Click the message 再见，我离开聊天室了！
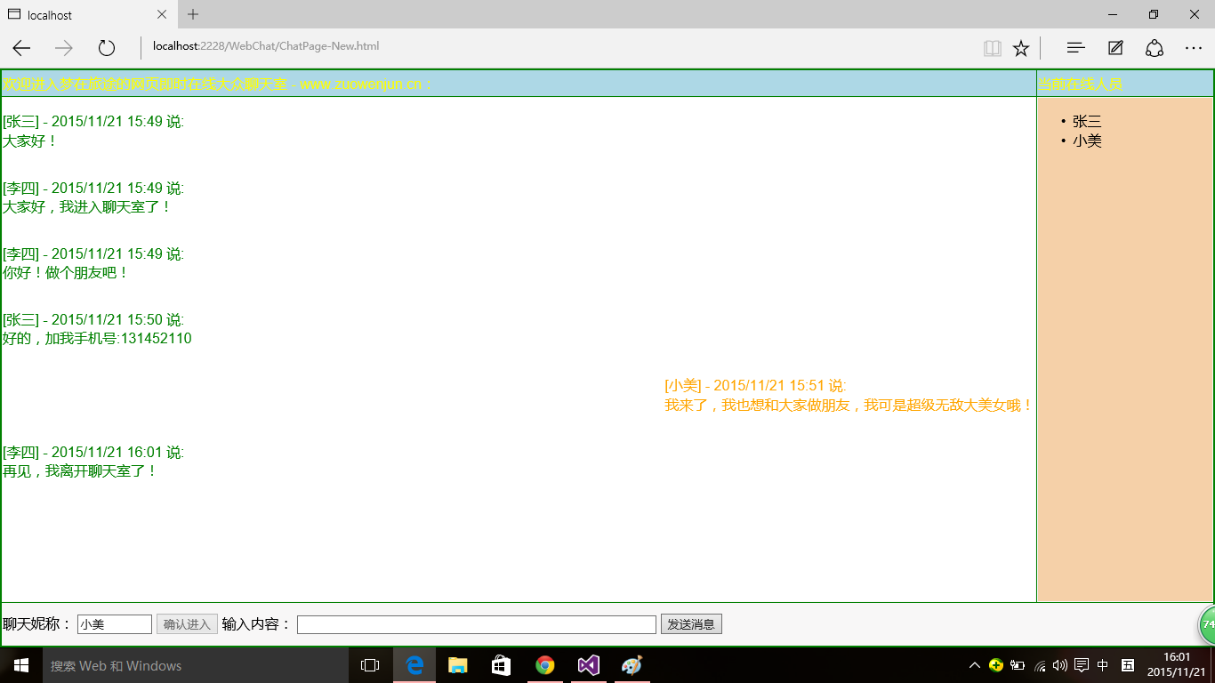This screenshot has height=683, width=1215. pyautogui.click(x=80, y=470)
